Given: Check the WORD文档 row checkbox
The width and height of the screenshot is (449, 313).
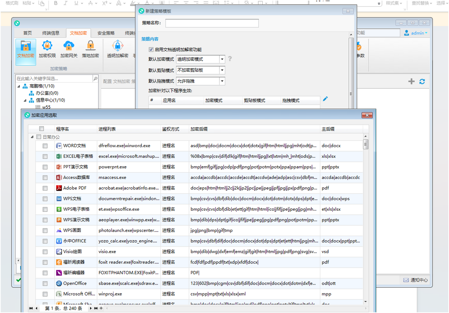Looking at the screenshot, I should (x=45, y=146).
